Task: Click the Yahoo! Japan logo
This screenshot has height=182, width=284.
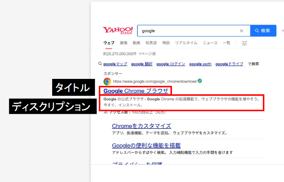Action: [118, 30]
